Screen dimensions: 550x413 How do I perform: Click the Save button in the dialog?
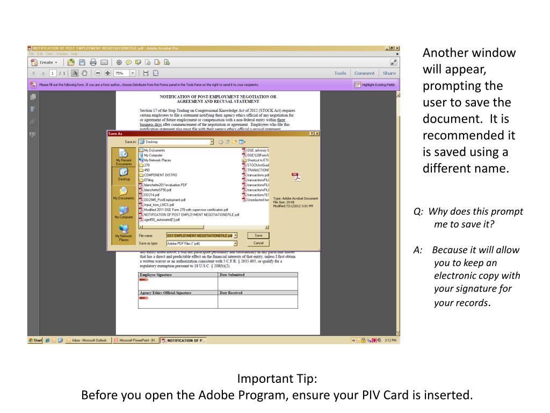[x=258, y=236]
